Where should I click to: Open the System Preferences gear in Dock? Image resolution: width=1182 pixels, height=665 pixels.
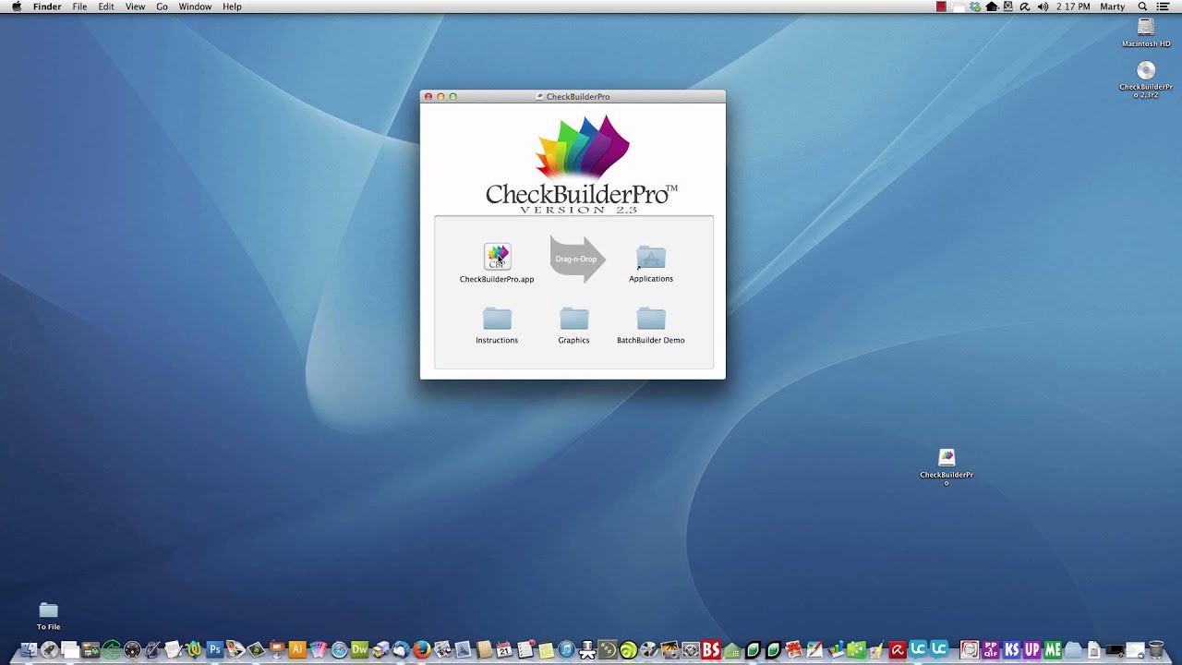tap(690, 650)
